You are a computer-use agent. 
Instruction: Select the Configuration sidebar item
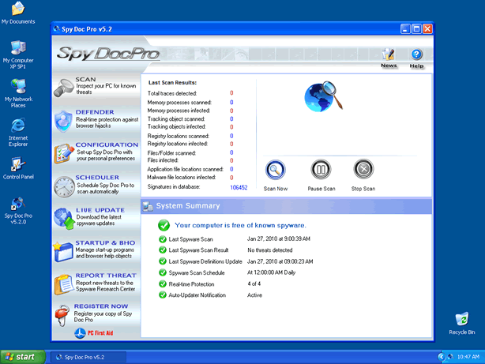95,152
